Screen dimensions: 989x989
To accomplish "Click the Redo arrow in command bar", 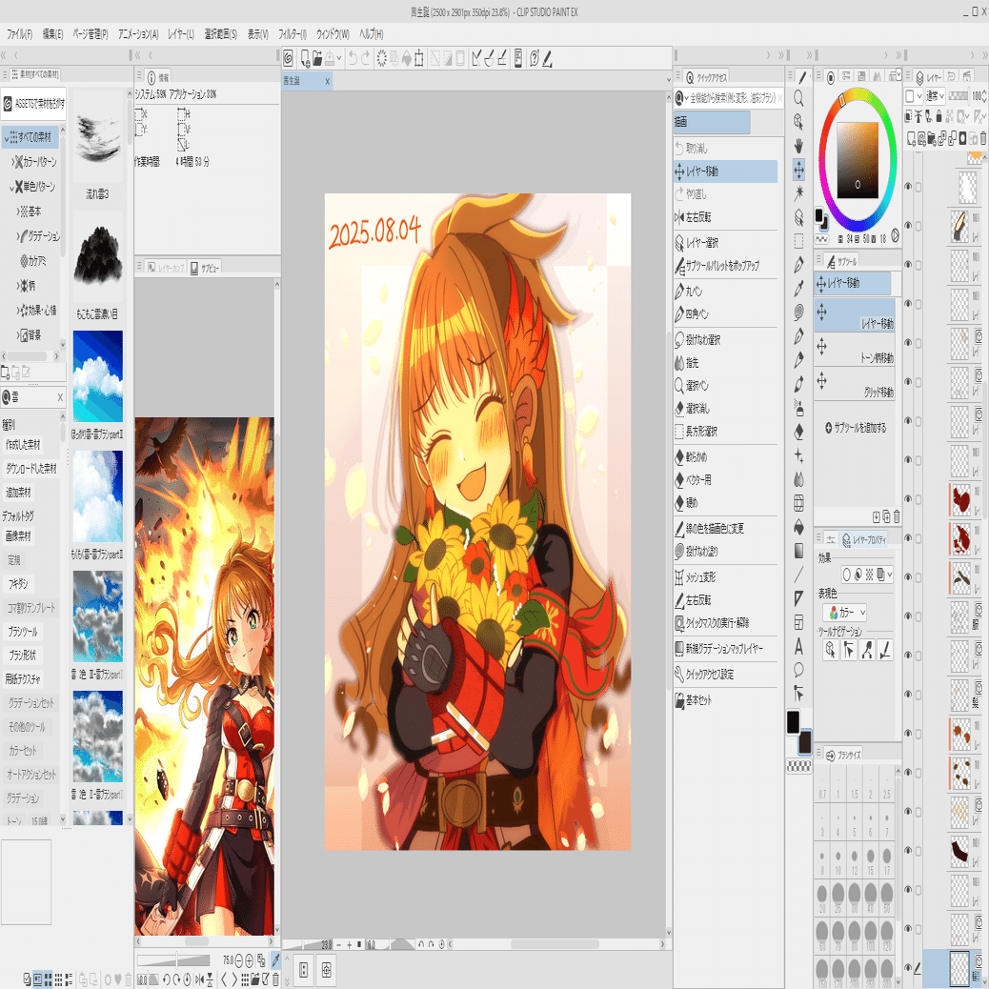I will tap(366, 59).
